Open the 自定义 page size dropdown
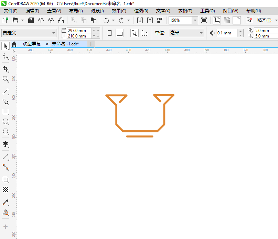Image resolution: width=278 pixels, height=239 pixels. (29, 33)
